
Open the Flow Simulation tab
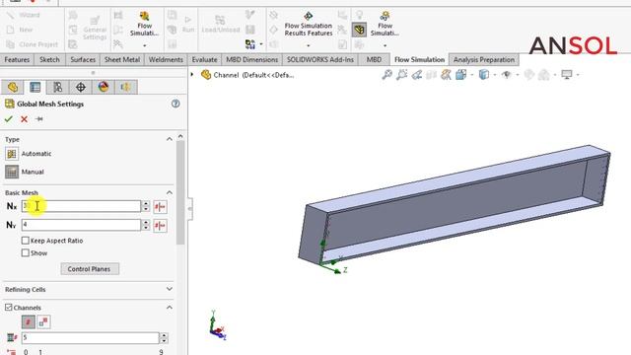click(419, 59)
